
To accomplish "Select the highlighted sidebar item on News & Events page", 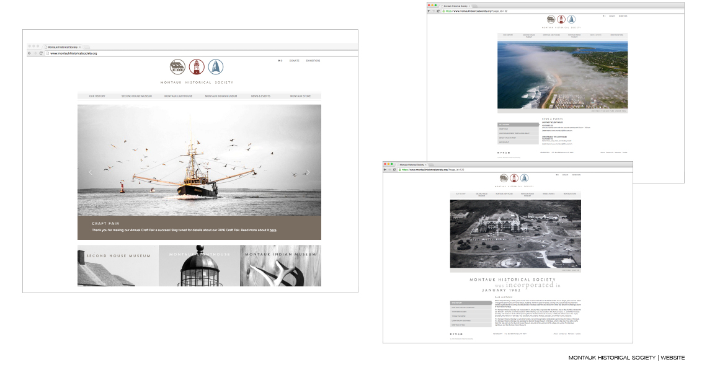I will tap(518, 125).
